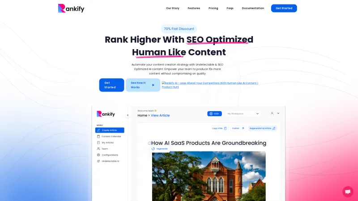
Task: Click See How It Works button
Action: coord(143,85)
